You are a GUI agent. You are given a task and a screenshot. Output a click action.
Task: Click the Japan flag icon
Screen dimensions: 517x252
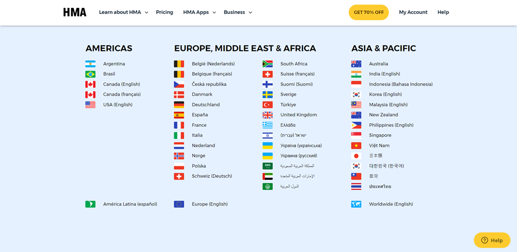[356, 156]
